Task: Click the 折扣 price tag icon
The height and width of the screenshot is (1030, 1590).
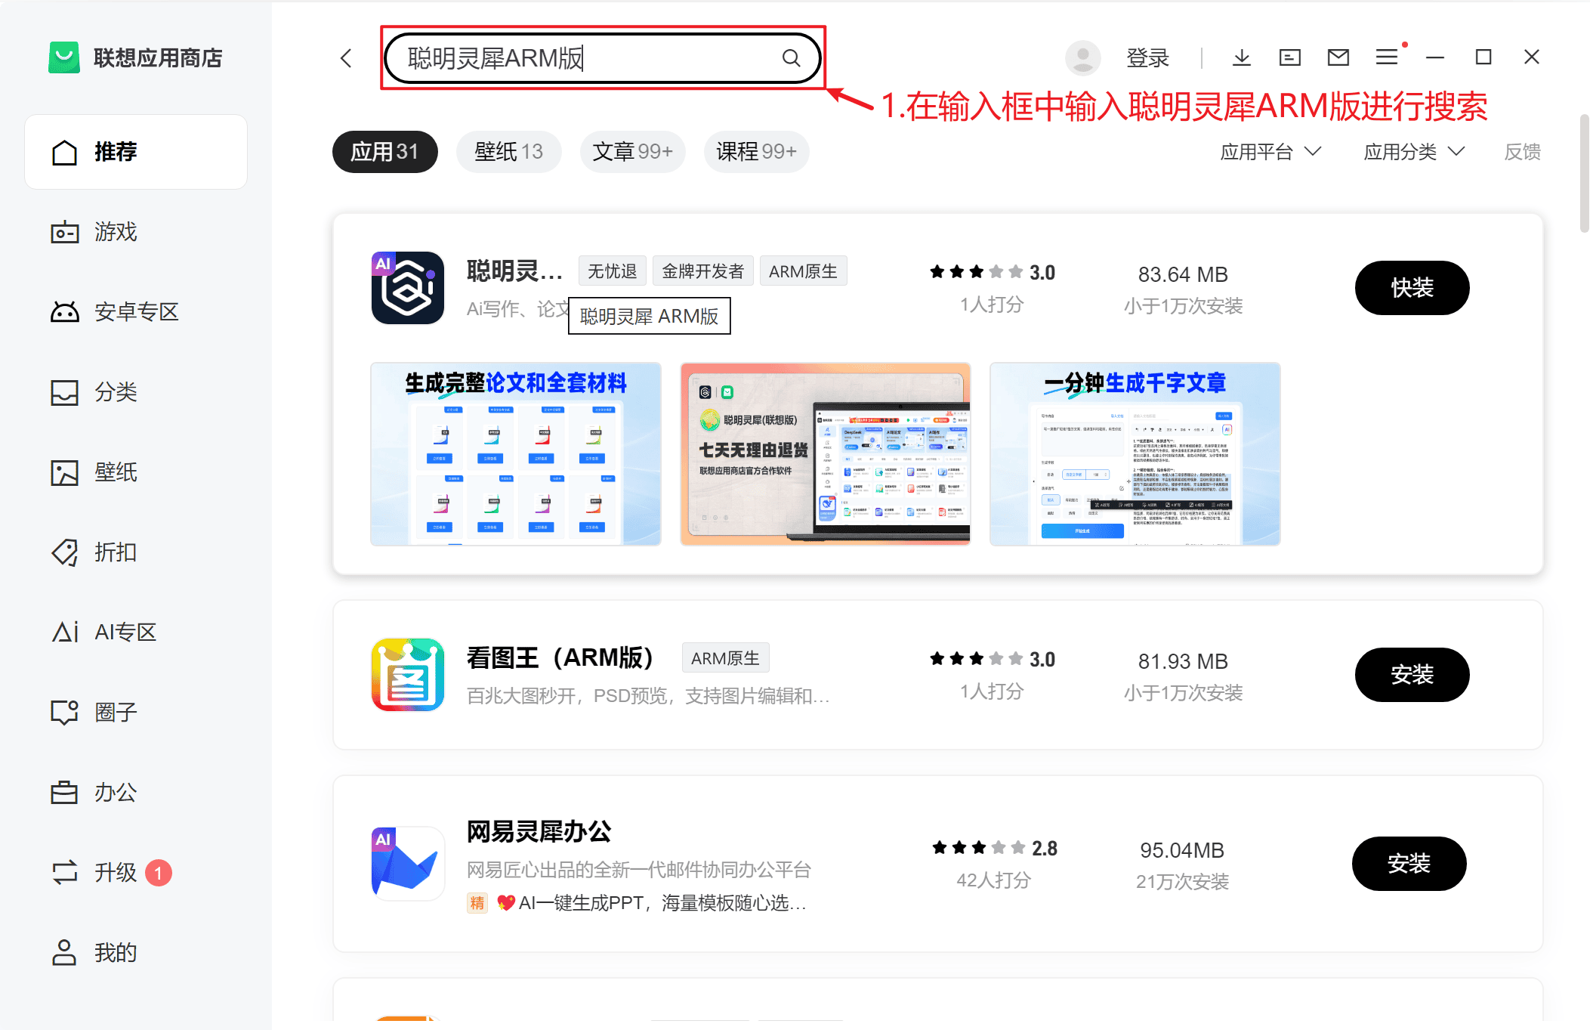Action: (64, 552)
